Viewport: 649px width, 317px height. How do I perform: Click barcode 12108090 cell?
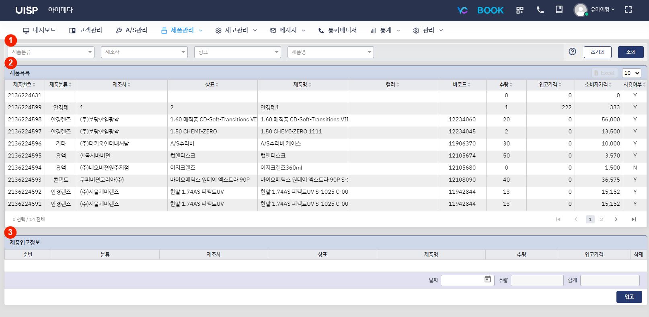pyautogui.click(x=462, y=180)
